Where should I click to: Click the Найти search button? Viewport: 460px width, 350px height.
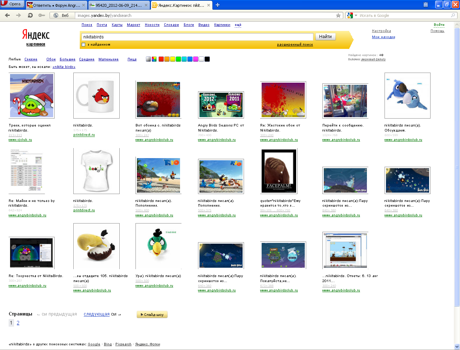click(325, 37)
